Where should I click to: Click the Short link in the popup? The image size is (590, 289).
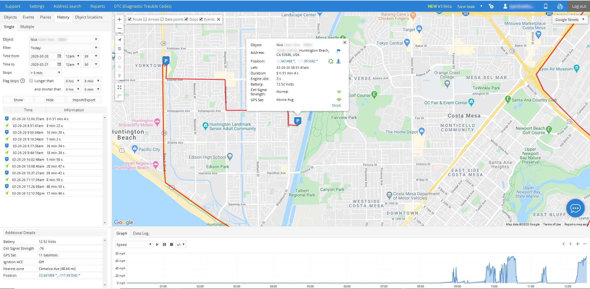tap(336, 105)
